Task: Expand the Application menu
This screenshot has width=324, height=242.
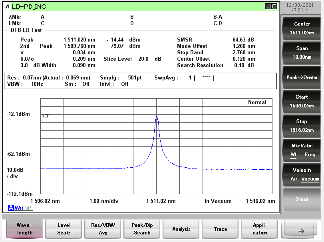Action: (x=259, y=229)
